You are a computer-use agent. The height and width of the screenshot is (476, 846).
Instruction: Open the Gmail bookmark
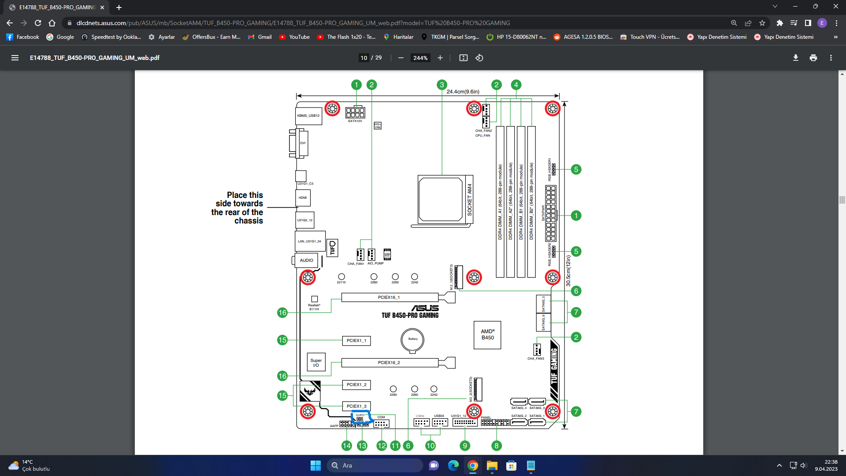(x=260, y=37)
